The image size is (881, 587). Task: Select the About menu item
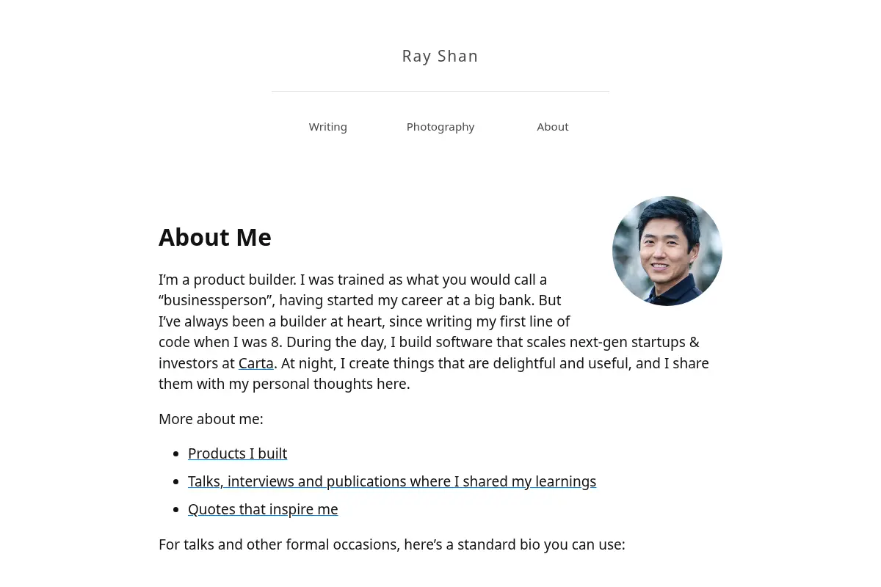point(553,127)
